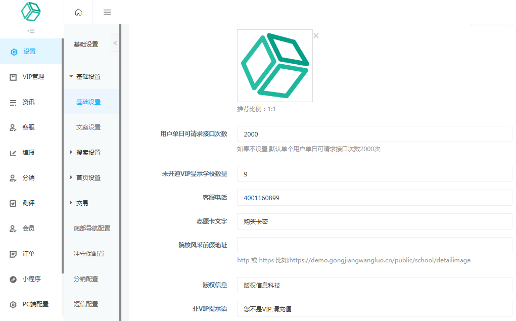Open the 会员 menu item

coord(31,228)
